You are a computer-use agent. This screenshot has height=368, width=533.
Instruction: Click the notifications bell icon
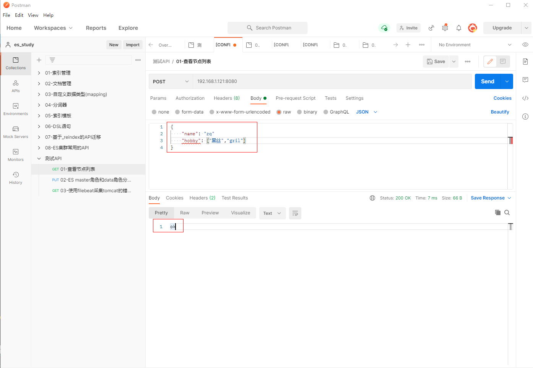point(459,28)
